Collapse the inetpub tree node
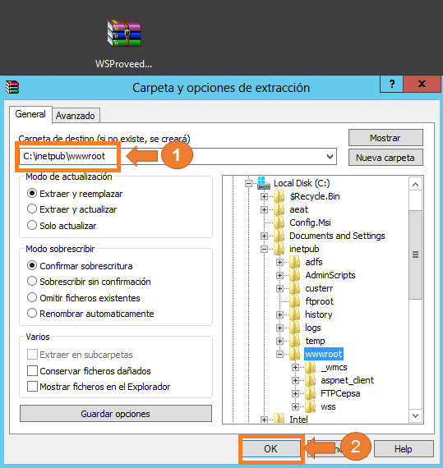 (264, 249)
